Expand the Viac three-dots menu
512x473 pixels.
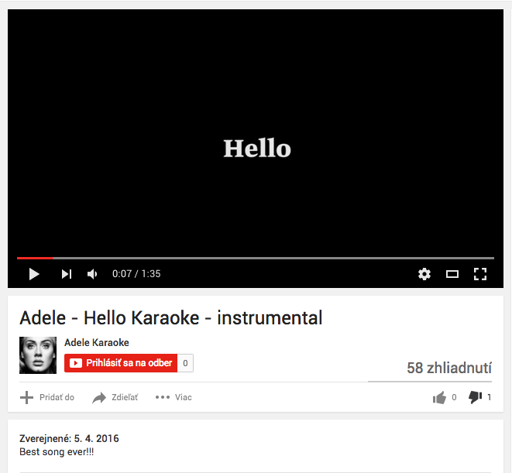[163, 397]
